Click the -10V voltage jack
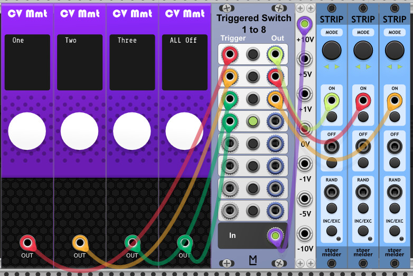The width and height of the screenshot is (413, 276). point(305,233)
